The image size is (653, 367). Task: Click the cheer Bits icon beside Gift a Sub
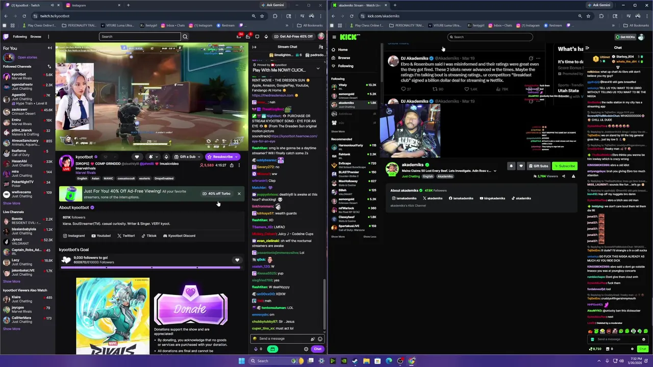[166, 157]
